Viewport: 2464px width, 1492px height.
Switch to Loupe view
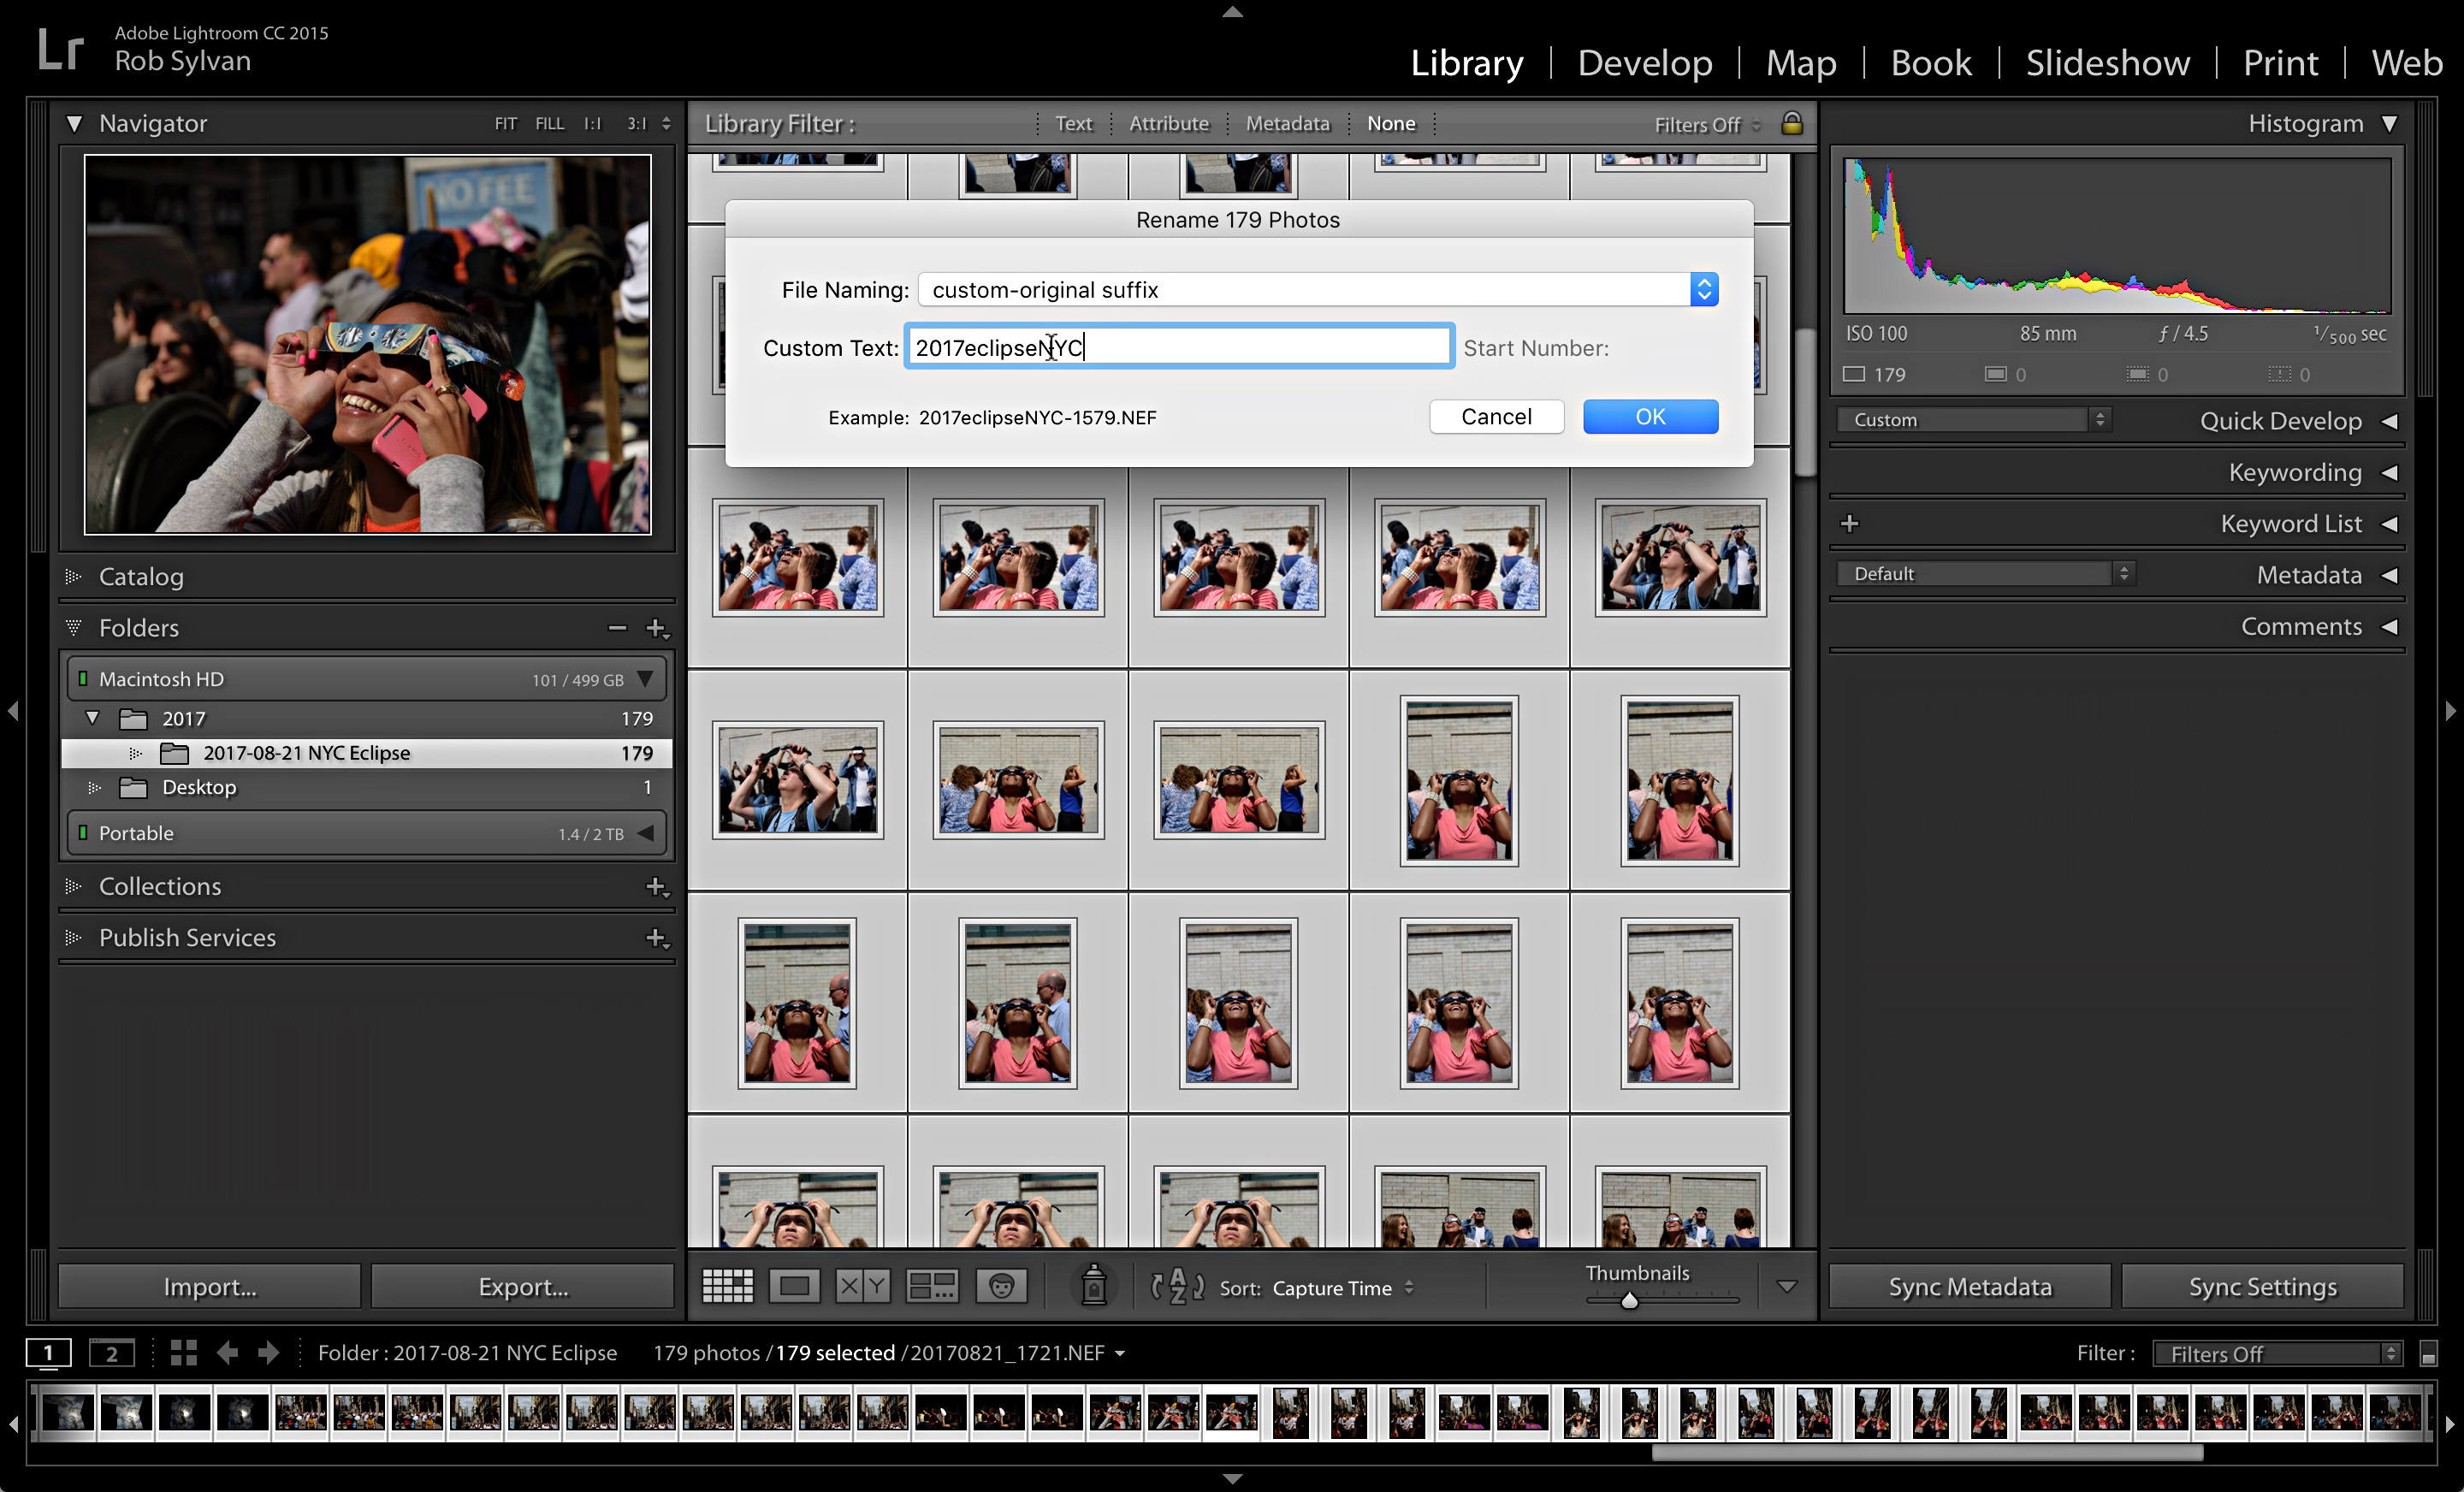click(794, 1286)
